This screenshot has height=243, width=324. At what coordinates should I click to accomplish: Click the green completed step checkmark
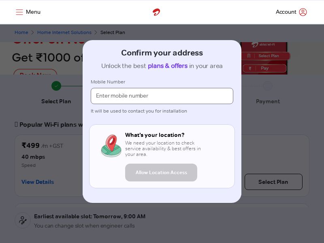(56, 86)
